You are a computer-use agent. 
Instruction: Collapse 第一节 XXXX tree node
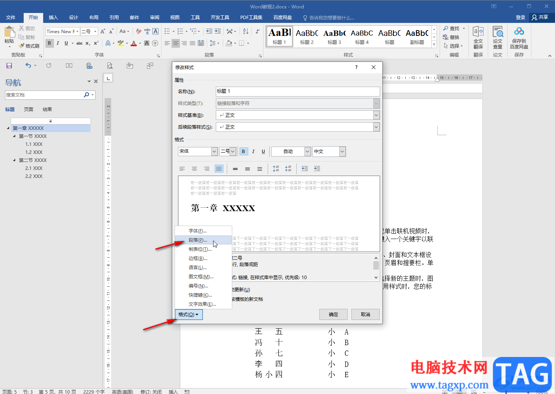click(15, 136)
